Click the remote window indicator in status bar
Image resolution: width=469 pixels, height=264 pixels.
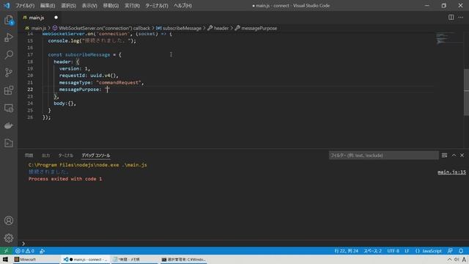pyautogui.click(x=6, y=251)
